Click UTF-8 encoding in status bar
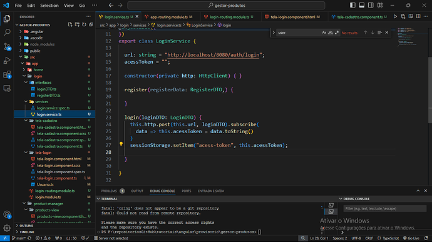This screenshot has width=432, height=242. [356, 238]
